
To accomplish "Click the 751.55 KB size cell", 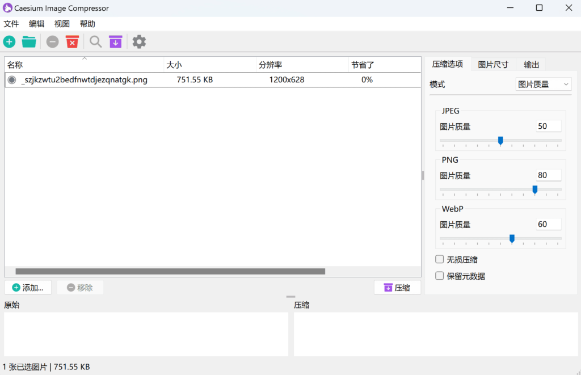I will click(x=195, y=79).
